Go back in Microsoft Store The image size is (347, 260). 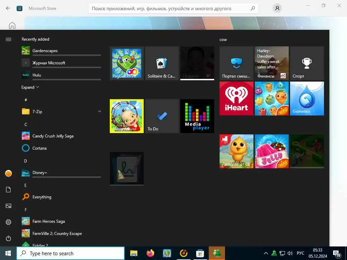8,8
